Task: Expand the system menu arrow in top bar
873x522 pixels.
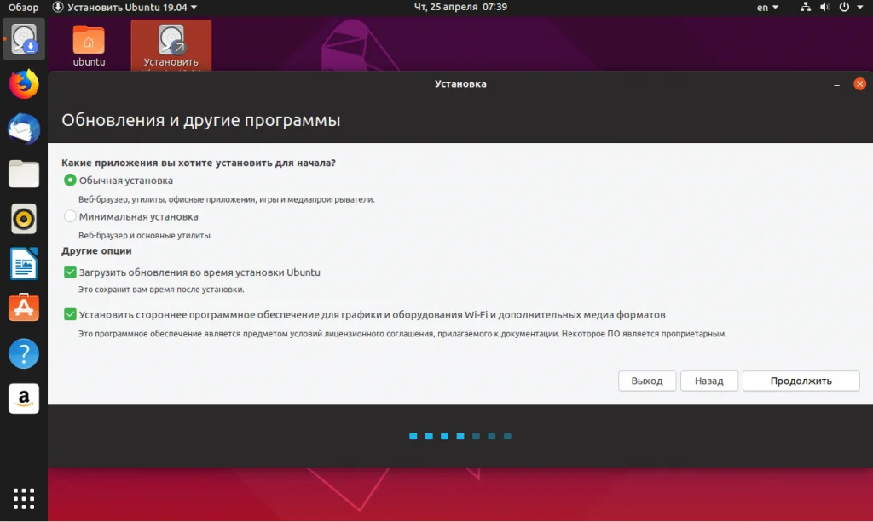Action: 859,7
